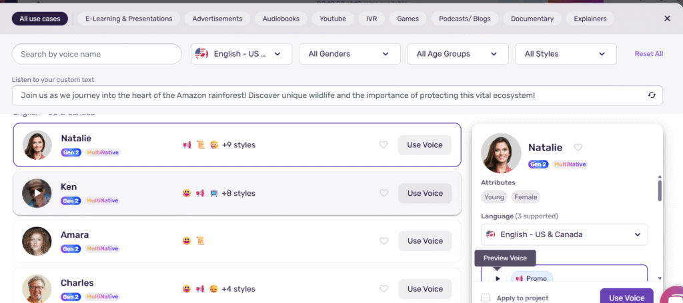Click scrollbar down arrow in details panel
683x303 pixels.
660,278
